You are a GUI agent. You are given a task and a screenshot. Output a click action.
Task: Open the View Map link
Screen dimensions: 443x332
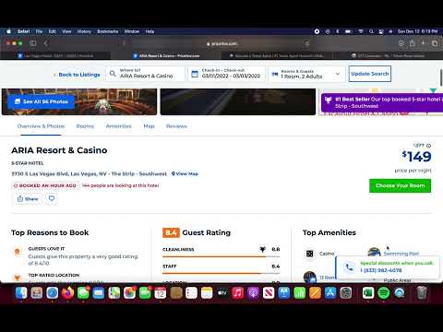click(x=185, y=173)
